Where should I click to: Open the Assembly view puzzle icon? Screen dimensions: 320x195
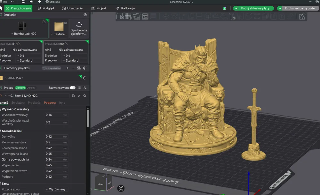click(302, 16)
